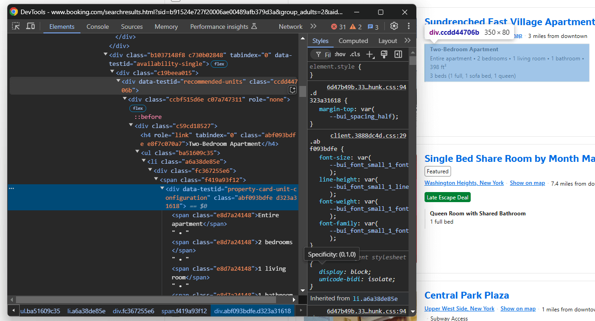Click the new style rule plus icon
Screen dimensions: 595x321
370,54
